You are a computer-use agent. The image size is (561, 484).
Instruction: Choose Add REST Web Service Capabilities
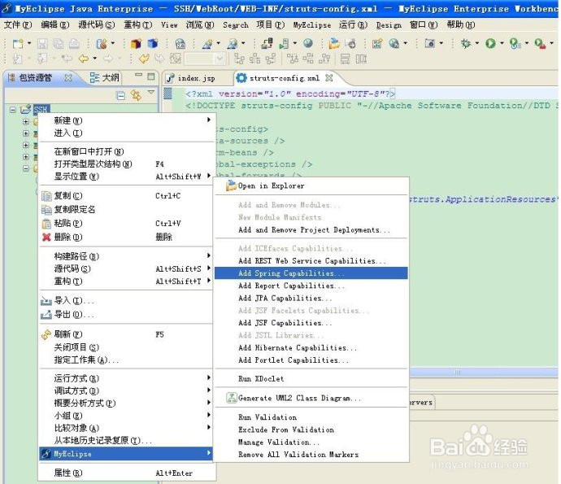[311, 260]
